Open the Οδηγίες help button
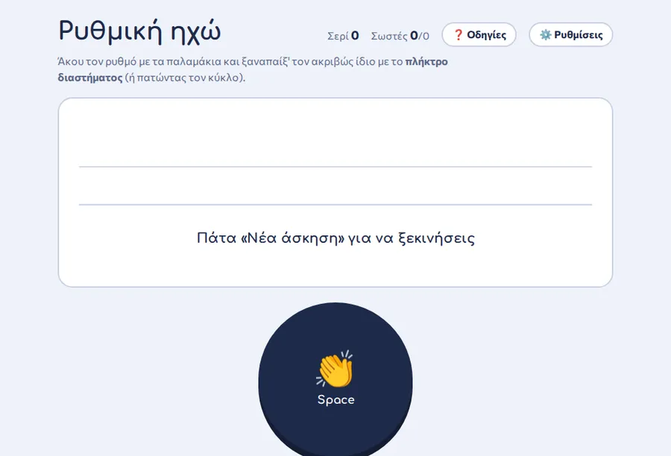Screen dimensions: 671x456 (x=479, y=35)
